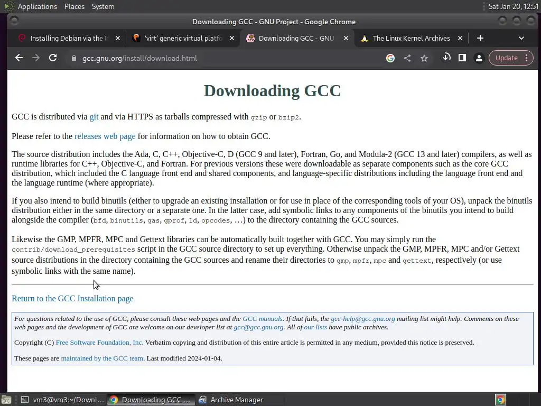Image resolution: width=541 pixels, height=406 pixels.
Task: Follow the git link
Action: click(x=94, y=117)
